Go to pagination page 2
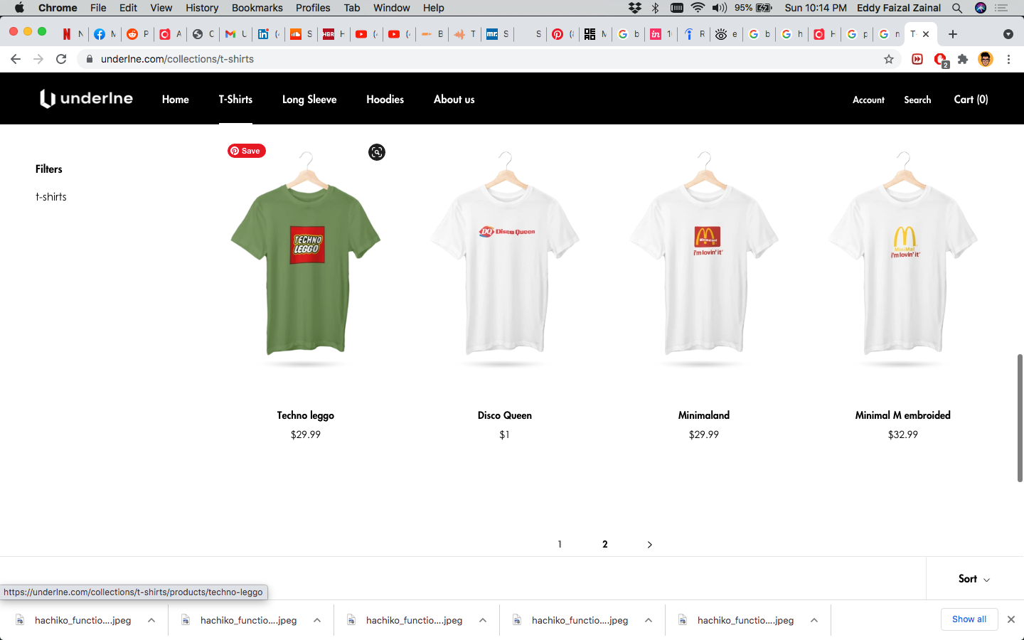The height and width of the screenshot is (640, 1024). [x=605, y=544]
